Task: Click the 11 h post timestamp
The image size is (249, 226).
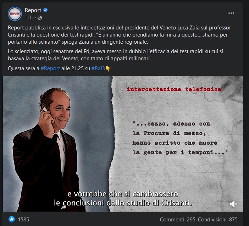Action: [29, 17]
